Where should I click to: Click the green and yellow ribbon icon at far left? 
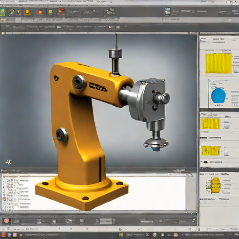pyautogui.click(x=3, y=12)
